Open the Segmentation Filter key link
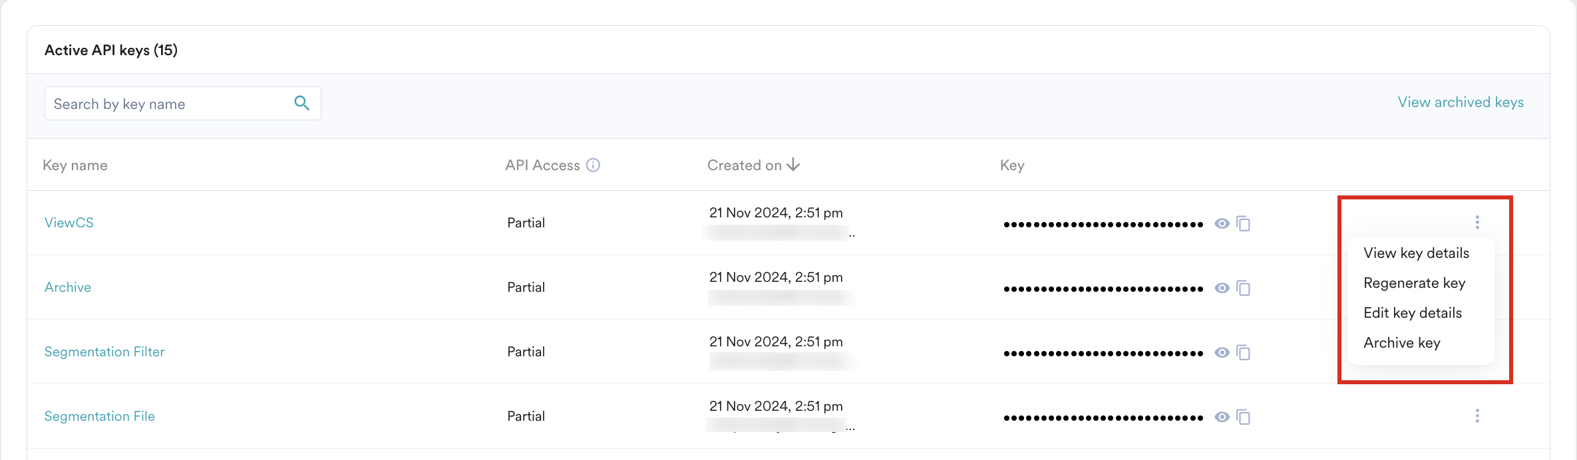 click(x=104, y=352)
